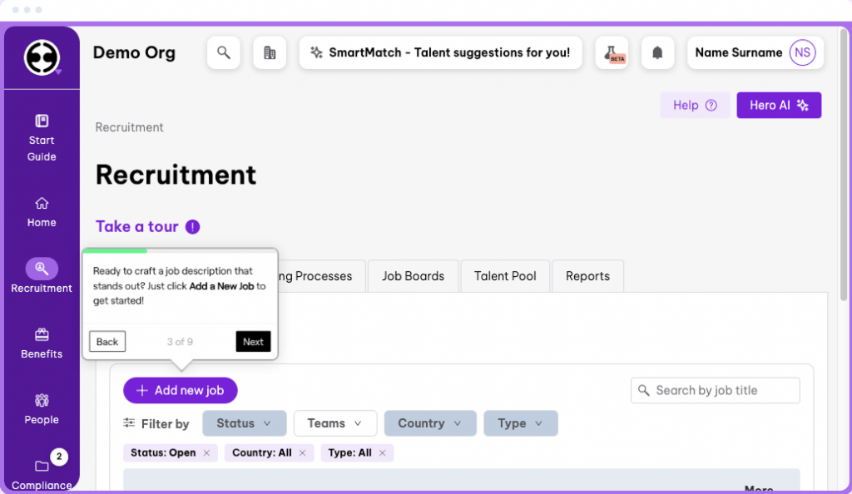The height and width of the screenshot is (494, 852).
Task: Open Benefits in the sidebar
Action: [42, 343]
